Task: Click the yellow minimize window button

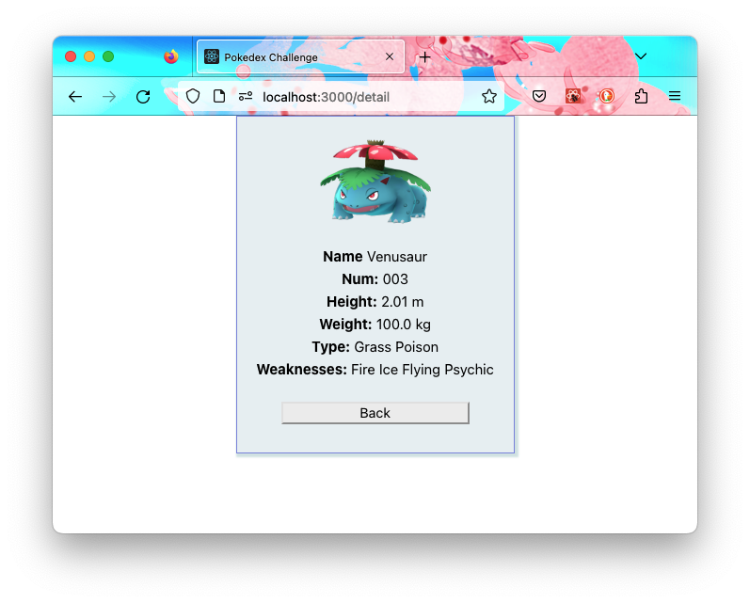Action: point(89,56)
